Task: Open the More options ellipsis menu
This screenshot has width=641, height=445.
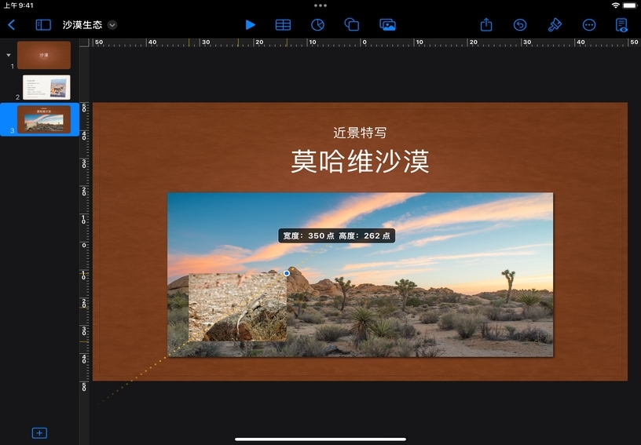Action: (x=589, y=25)
